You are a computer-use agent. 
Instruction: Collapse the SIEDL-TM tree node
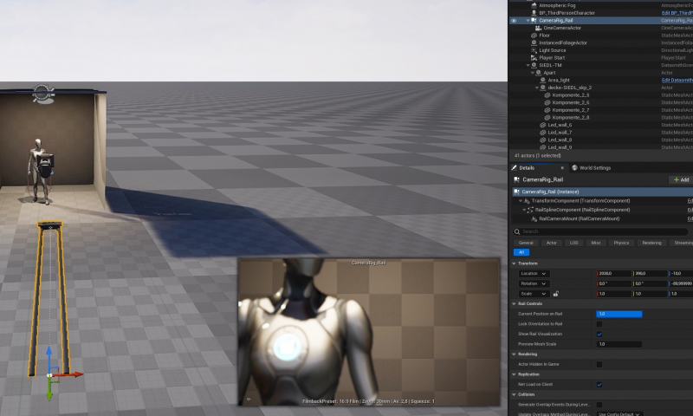coord(529,65)
